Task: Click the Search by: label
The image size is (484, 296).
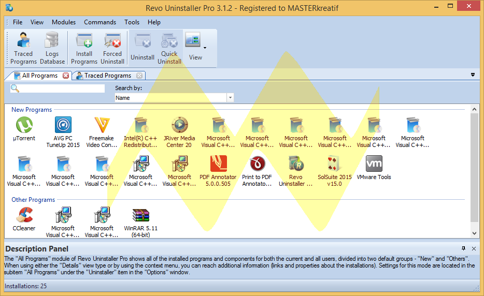Action: [x=129, y=88]
